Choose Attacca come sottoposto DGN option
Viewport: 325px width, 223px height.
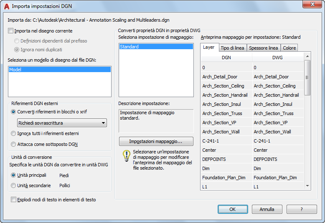click(14, 144)
